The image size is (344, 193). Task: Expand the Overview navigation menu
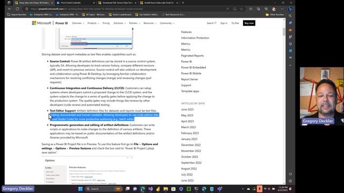pyautogui.click(x=78, y=23)
